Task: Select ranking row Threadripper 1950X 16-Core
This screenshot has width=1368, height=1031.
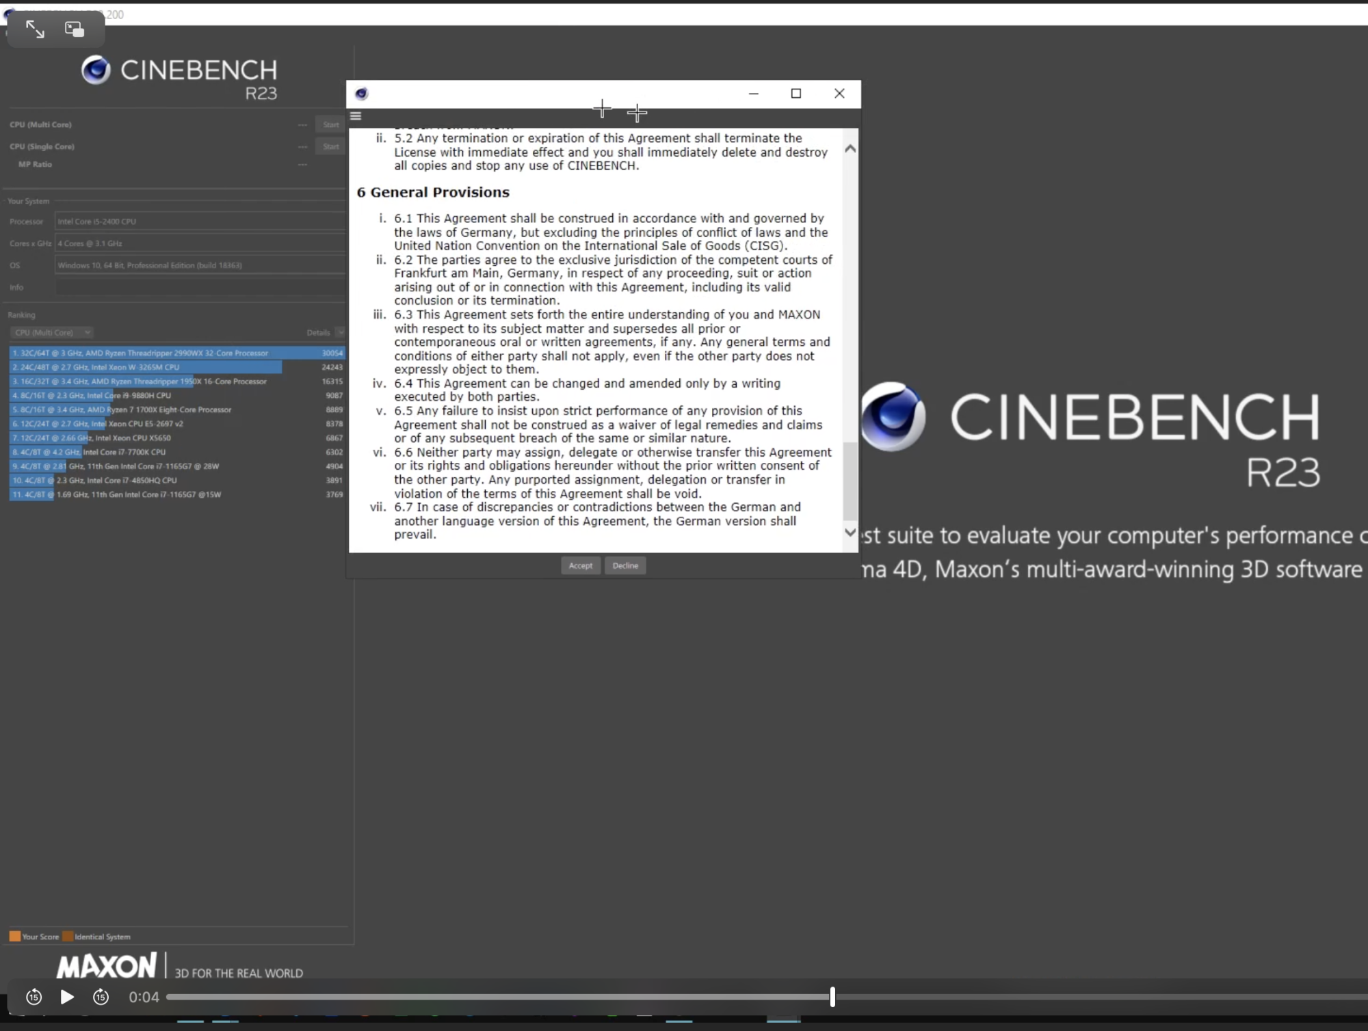Action: (x=177, y=381)
